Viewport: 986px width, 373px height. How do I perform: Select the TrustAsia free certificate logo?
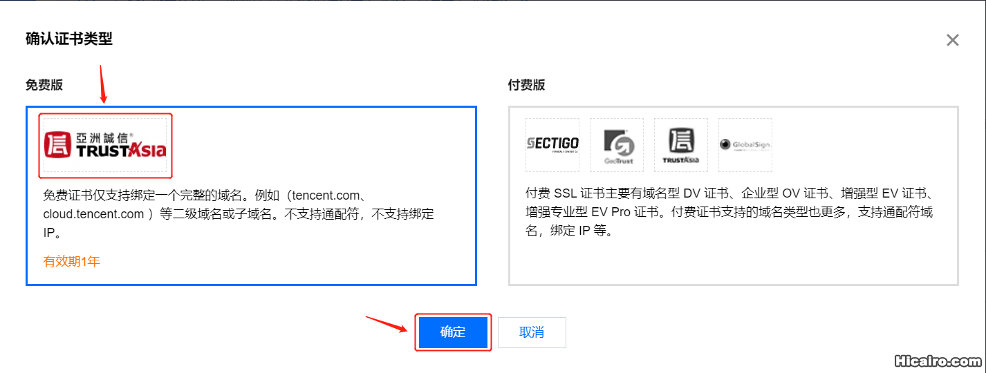click(x=105, y=145)
